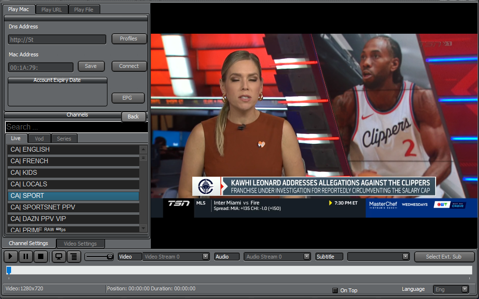The width and height of the screenshot is (479, 299).
Task: Switch to the Play URL tab
Action: tap(52, 10)
